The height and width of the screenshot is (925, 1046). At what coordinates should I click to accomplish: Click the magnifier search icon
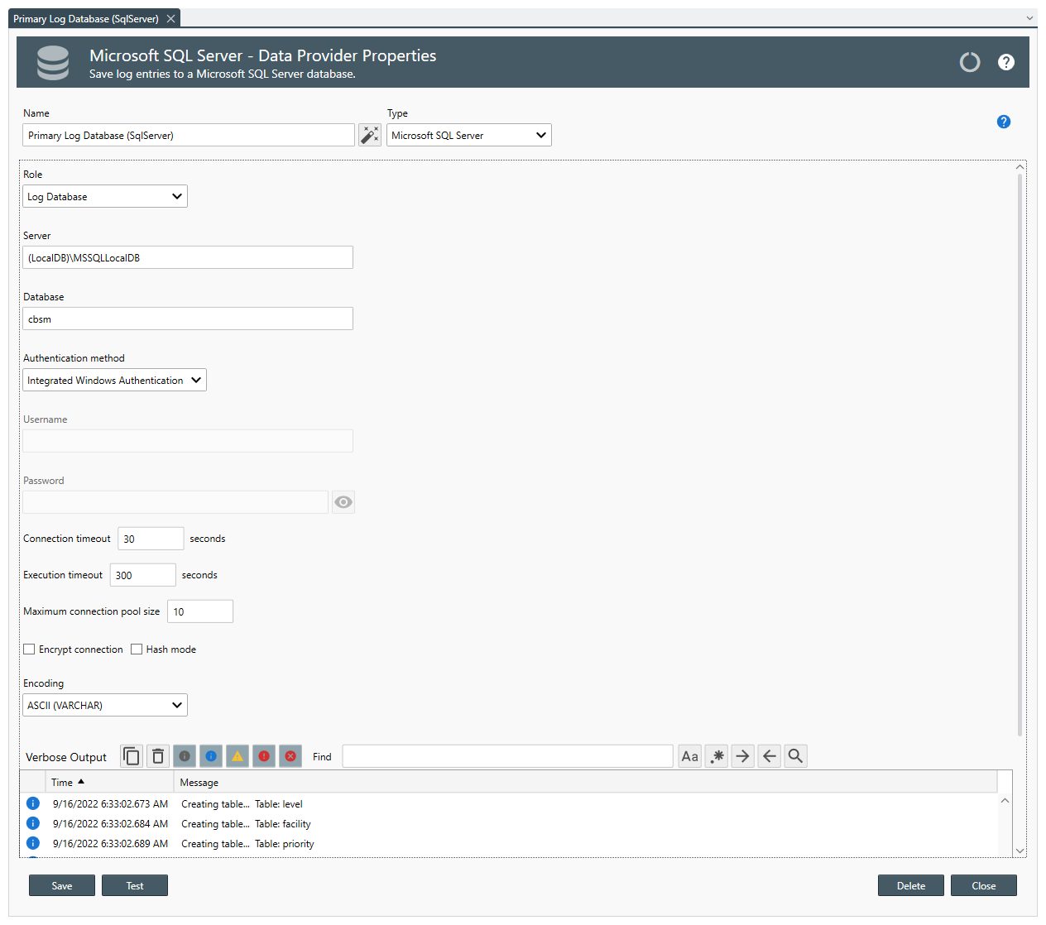coord(795,756)
